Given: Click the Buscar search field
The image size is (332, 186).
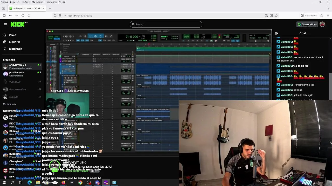Looking at the screenshot, I should [x=166, y=24].
